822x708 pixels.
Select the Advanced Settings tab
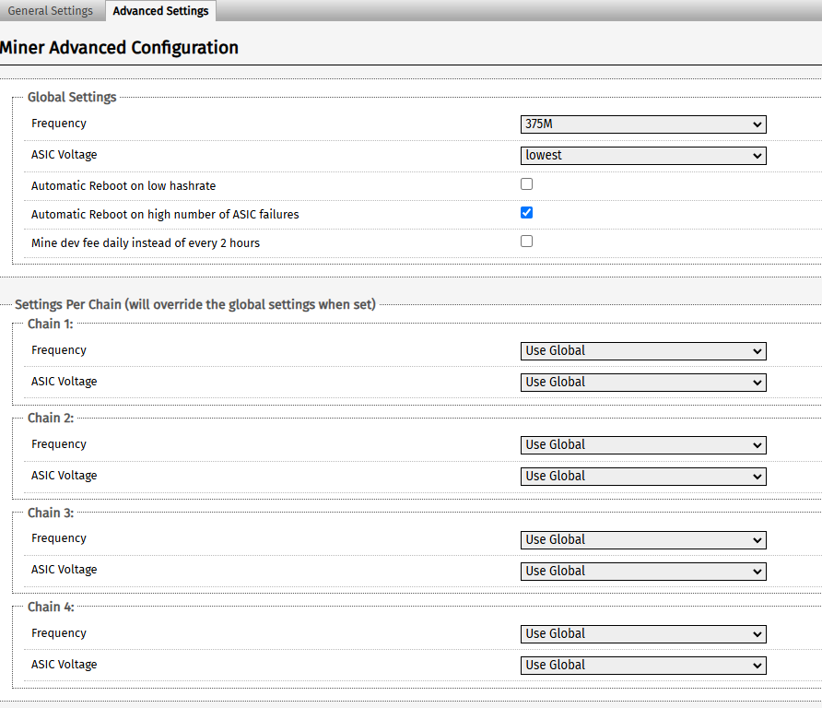click(x=160, y=11)
